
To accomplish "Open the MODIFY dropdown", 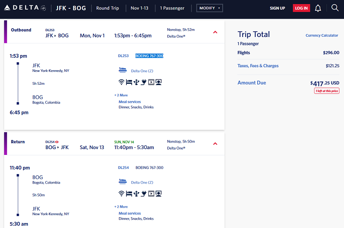I will tap(209, 8).
